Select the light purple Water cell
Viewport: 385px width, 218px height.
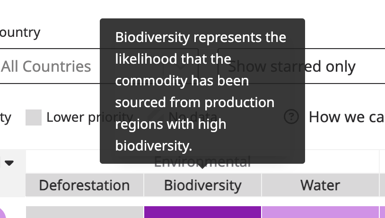[x=320, y=212]
